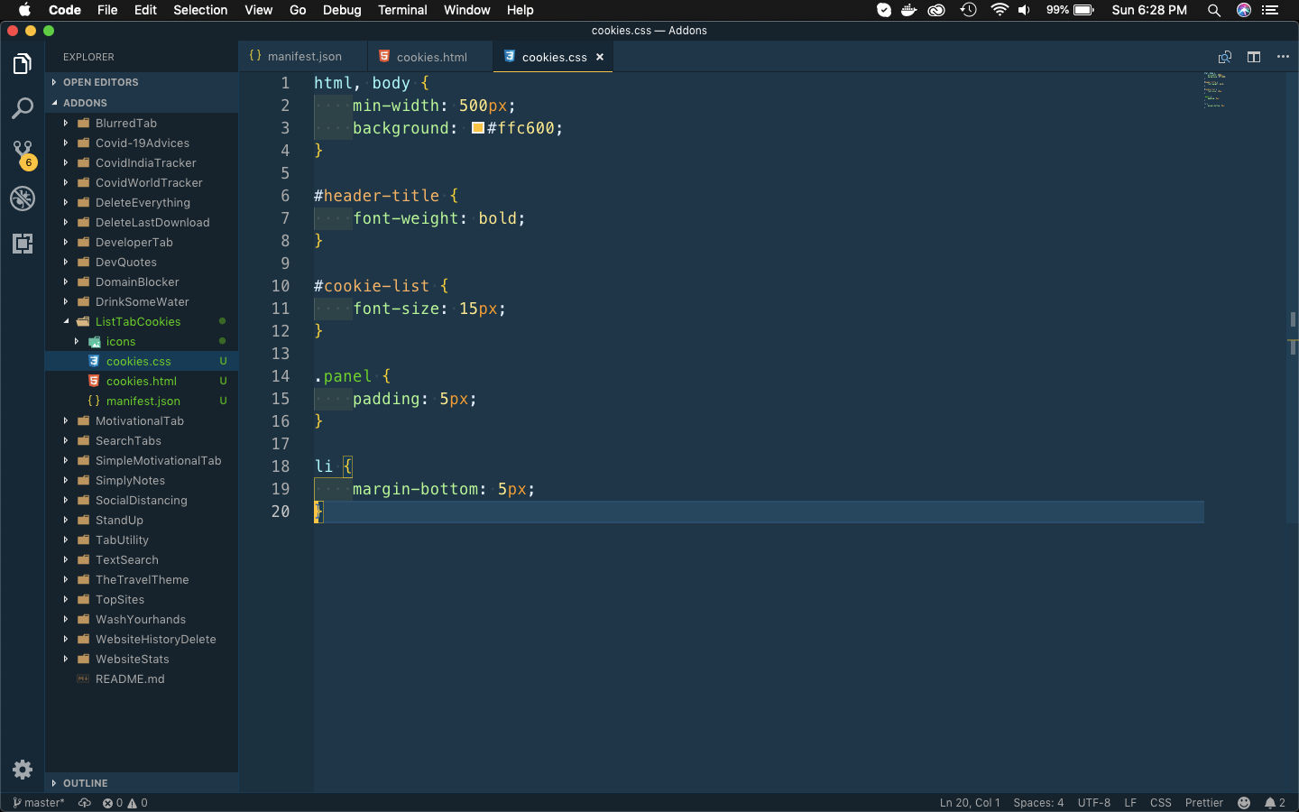Open manifest.json in the explorer tree

pyautogui.click(x=142, y=401)
